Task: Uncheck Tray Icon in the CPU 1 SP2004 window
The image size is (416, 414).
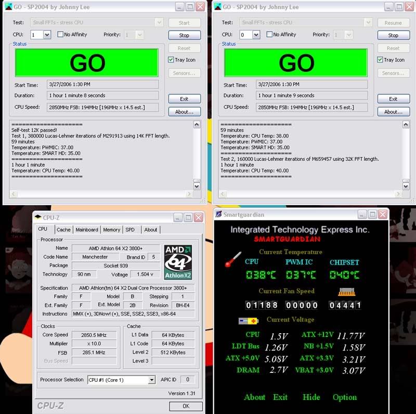Action: [x=171, y=60]
